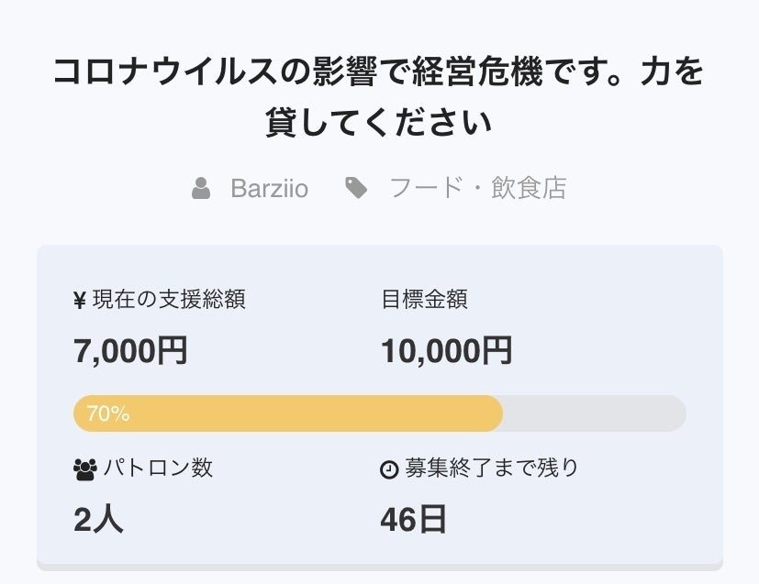Click the 10,000円 goal amount
759x584 pixels.
point(446,350)
